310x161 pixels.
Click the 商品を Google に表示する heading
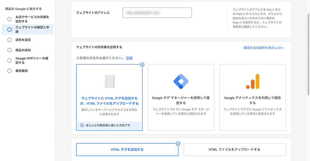[24, 9]
